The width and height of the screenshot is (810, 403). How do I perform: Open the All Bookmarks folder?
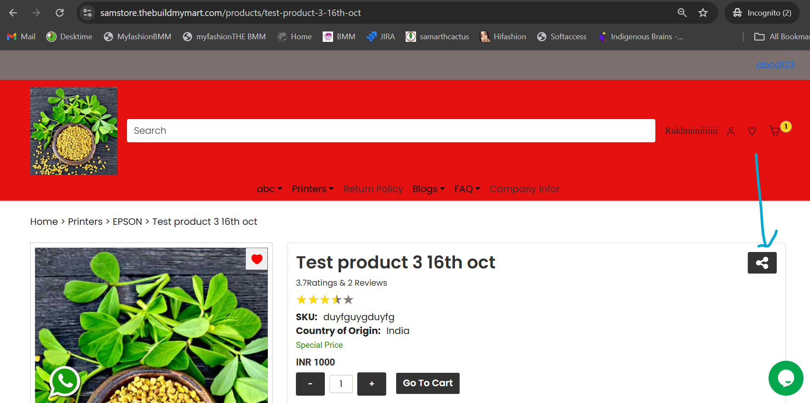(782, 37)
